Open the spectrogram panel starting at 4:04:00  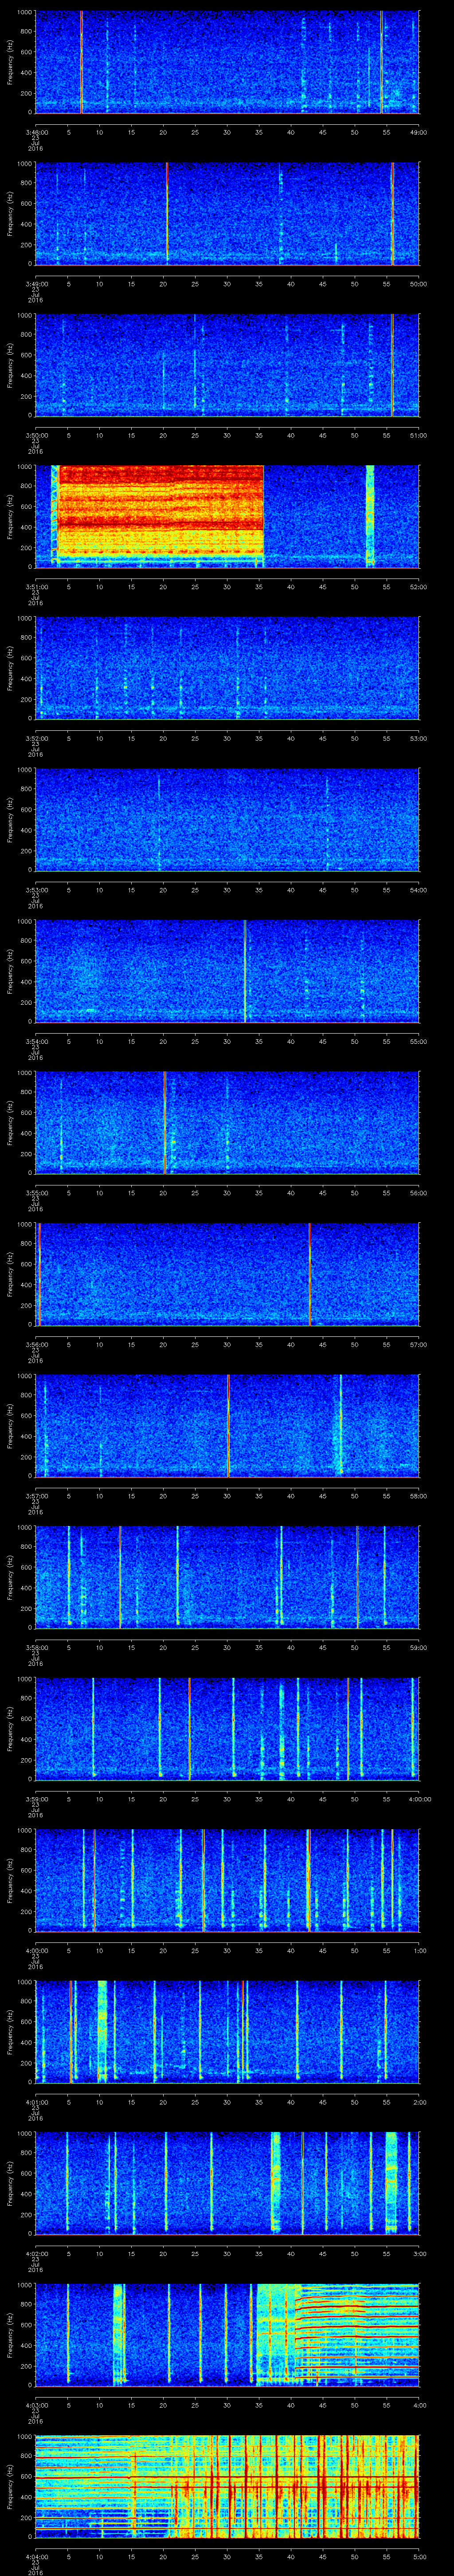coord(227,2486)
